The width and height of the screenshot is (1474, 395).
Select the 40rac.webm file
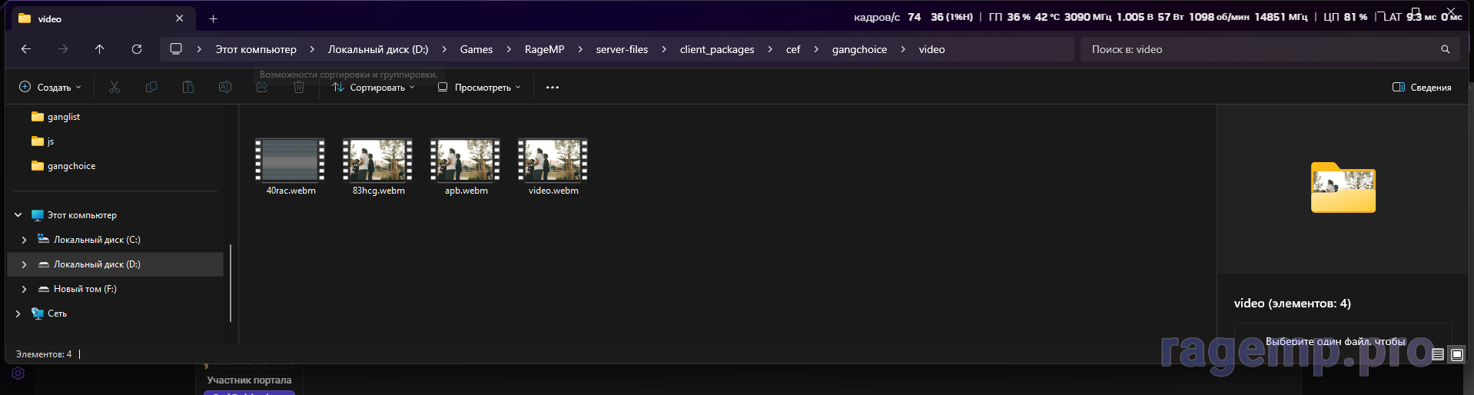pyautogui.click(x=290, y=167)
